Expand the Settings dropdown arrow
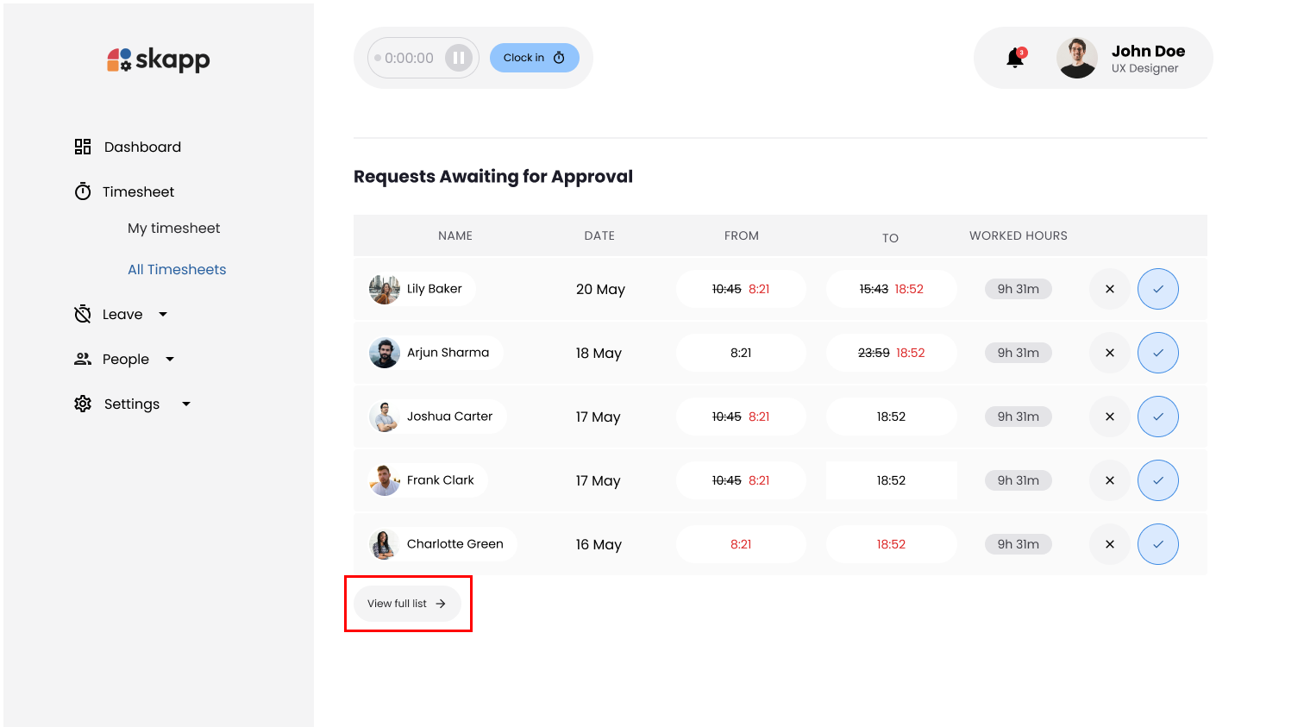 186,404
